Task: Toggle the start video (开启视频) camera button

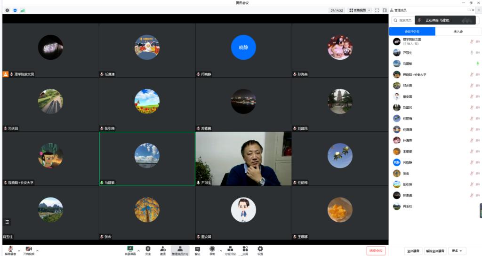Action: pos(29,249)
